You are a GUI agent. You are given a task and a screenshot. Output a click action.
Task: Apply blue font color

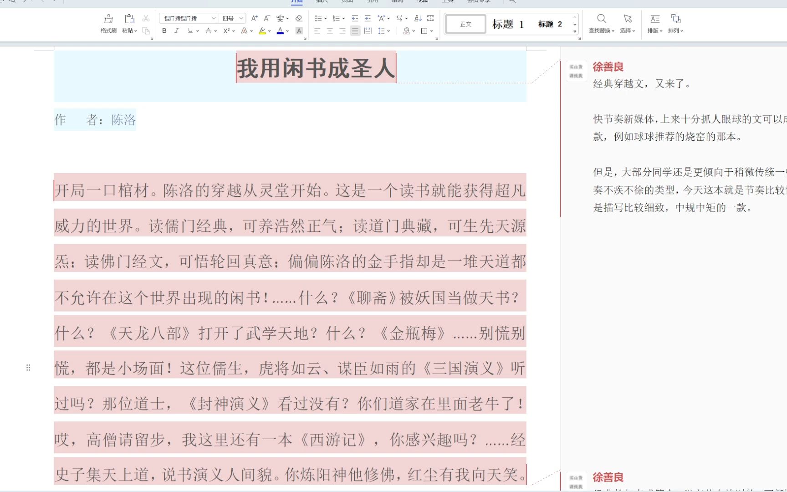pos(280,31)
